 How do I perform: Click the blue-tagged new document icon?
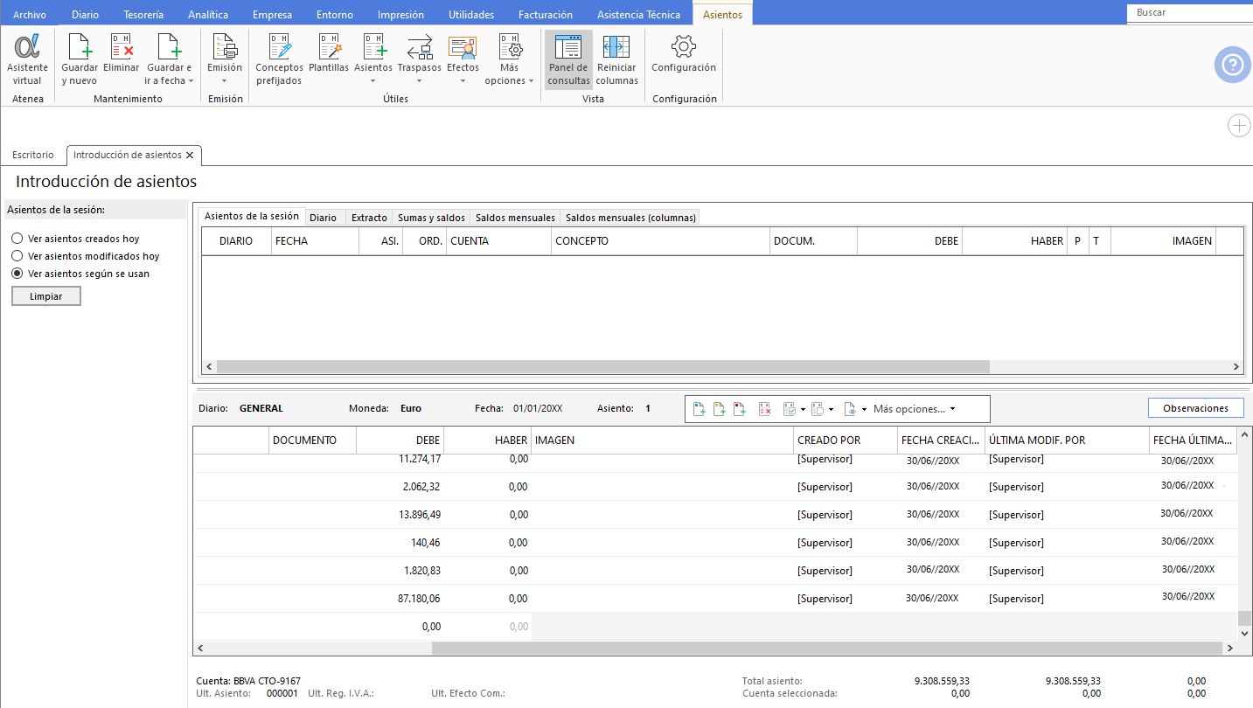(x=699, y=408)
